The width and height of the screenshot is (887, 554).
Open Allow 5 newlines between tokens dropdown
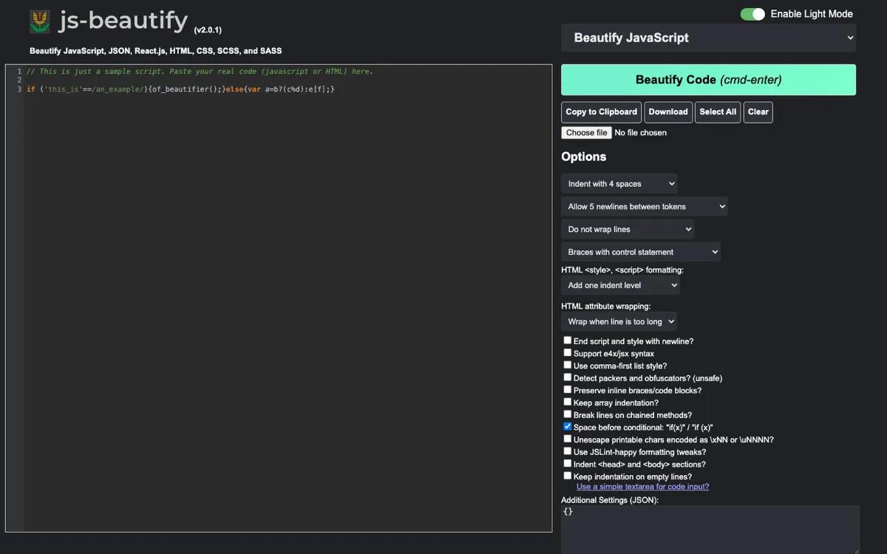pyautogui.click(x=645, y=207)
